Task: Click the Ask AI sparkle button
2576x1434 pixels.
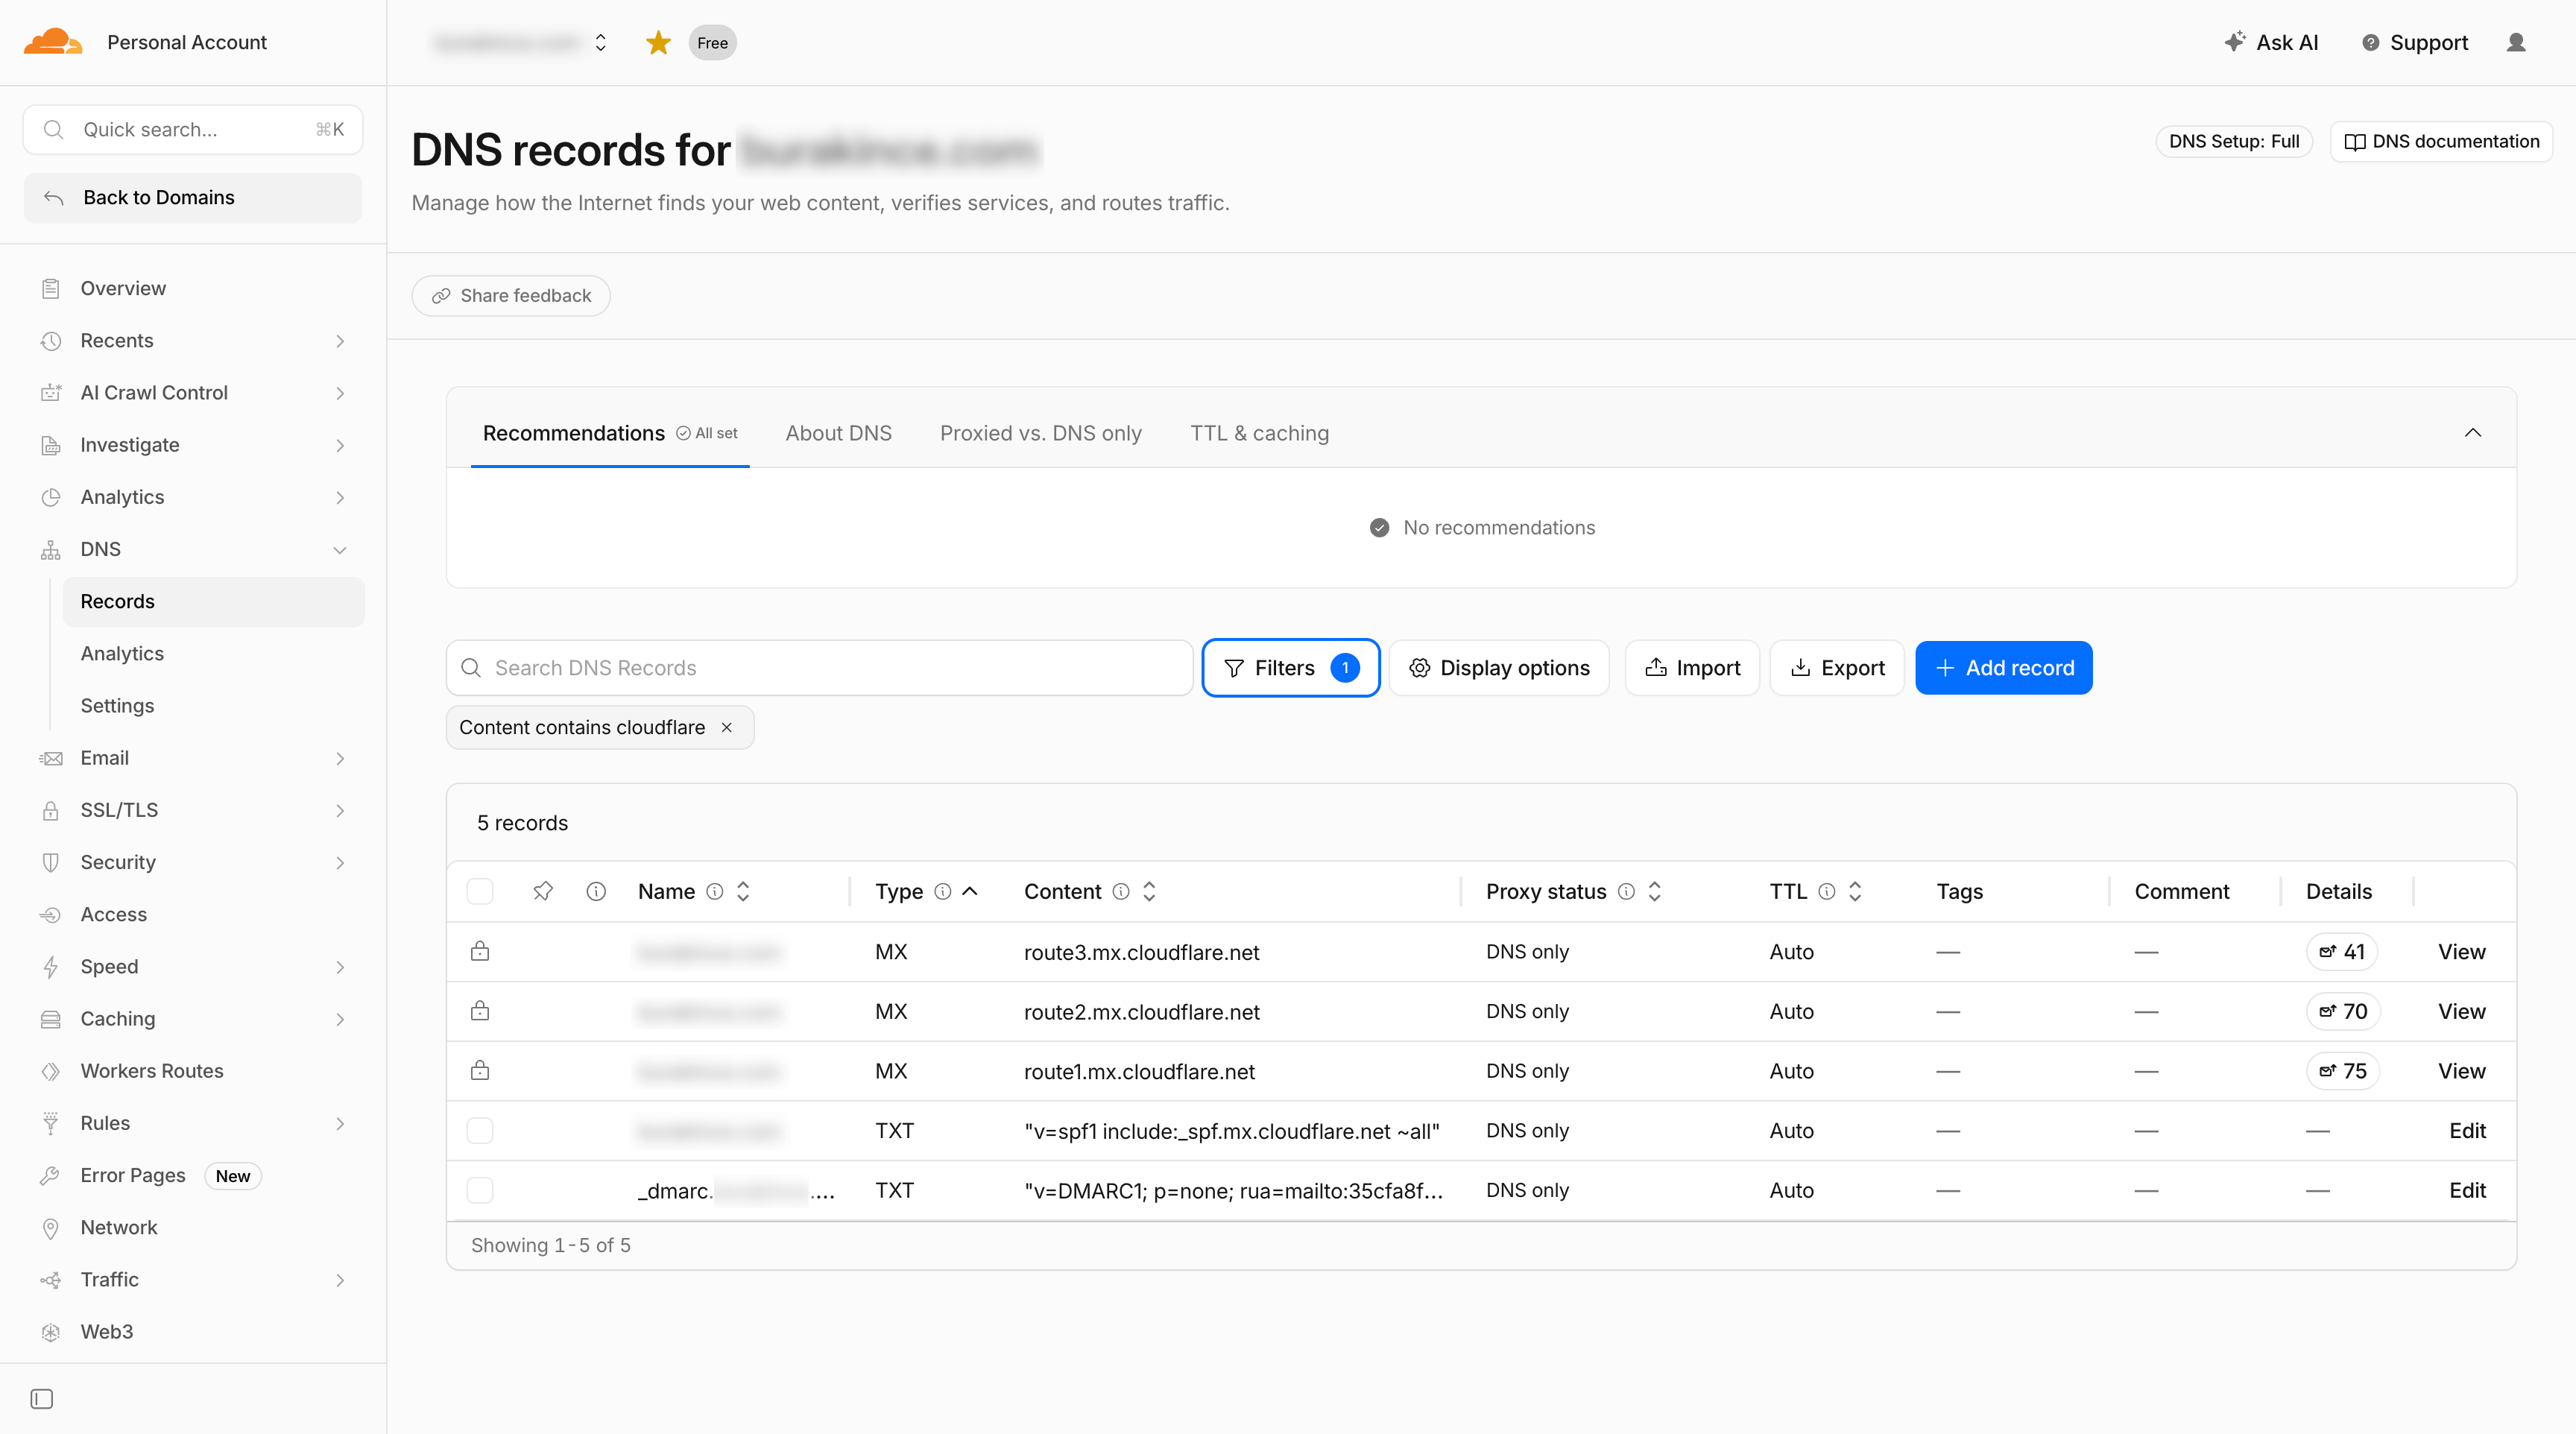Action: [2270, 43]
